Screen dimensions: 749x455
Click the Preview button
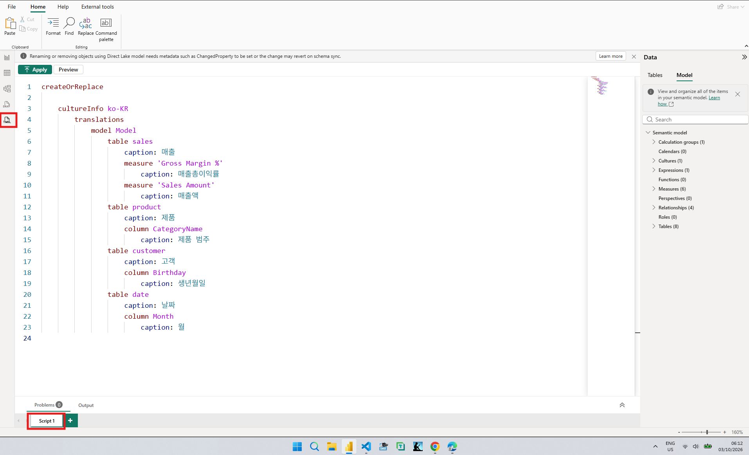point(68,70)
